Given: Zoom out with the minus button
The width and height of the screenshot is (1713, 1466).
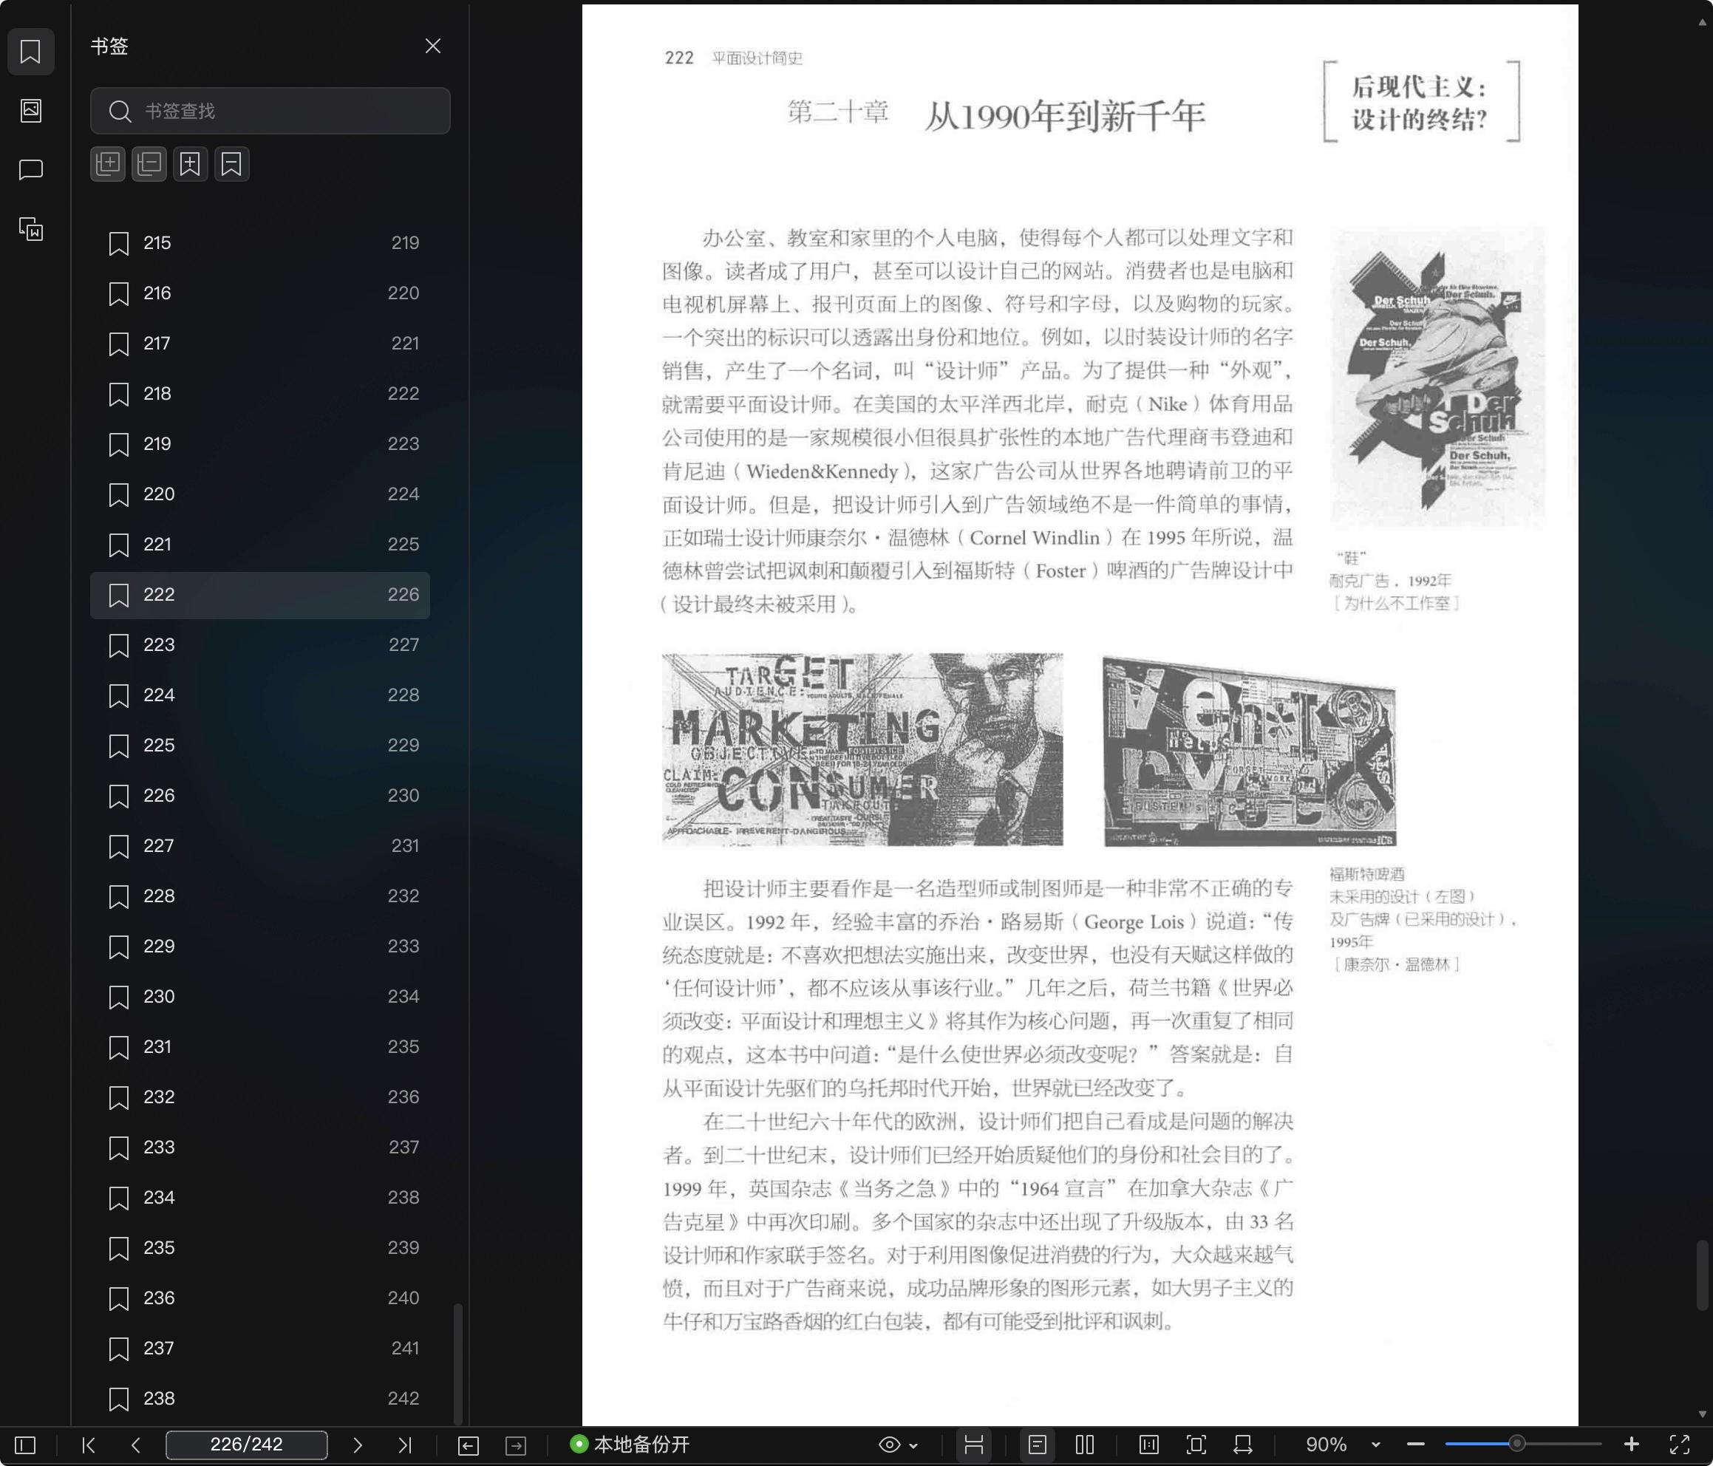Looking at the screenshot, I should coord(1415,1445).
